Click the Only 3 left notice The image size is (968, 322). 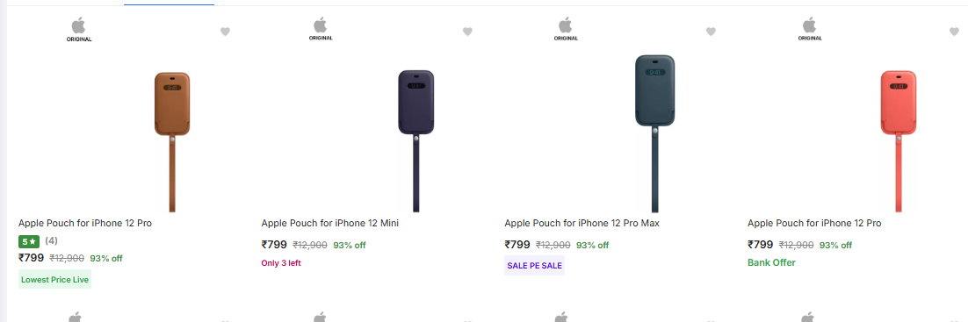pyautogui.click(x=281, y=263)
